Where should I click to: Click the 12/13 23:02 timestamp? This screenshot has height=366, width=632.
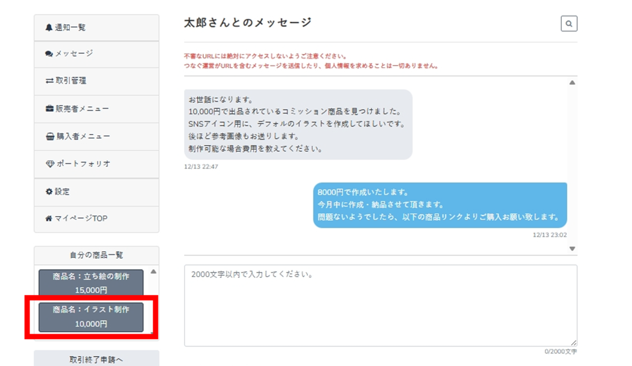[x=550, y=235]
